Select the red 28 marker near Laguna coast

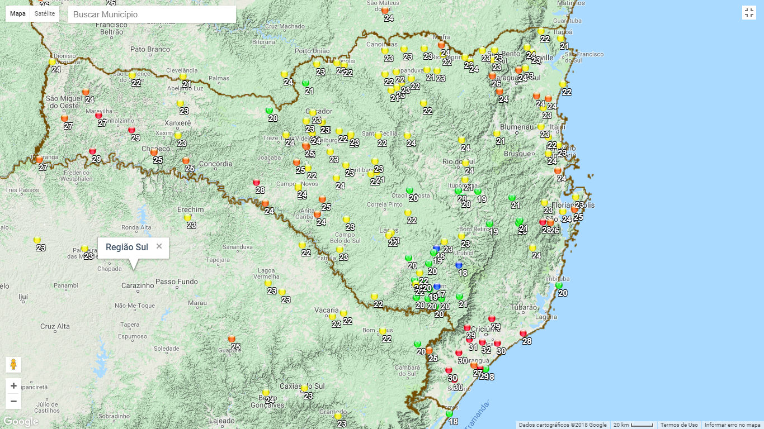[523, 333]
